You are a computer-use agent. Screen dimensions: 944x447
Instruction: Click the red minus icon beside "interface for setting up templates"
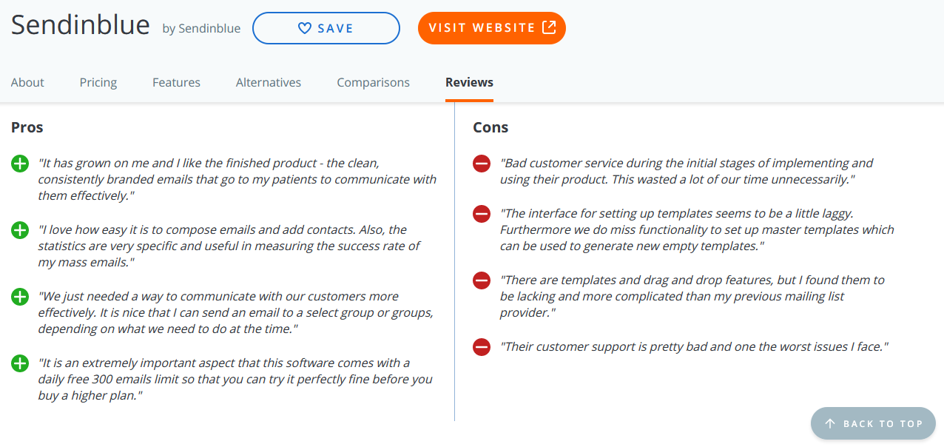click(x=482, y=214)
